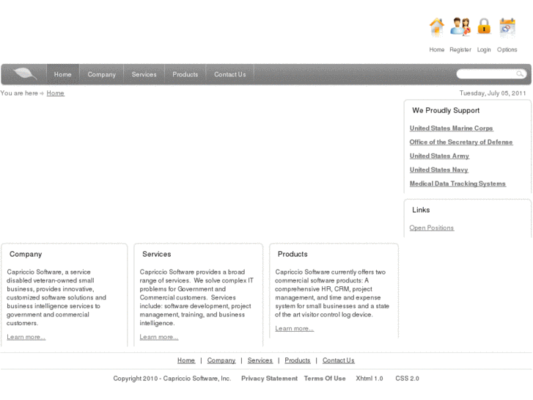Click footer Products link
The image size is (533, 400).
click(298, 360)
